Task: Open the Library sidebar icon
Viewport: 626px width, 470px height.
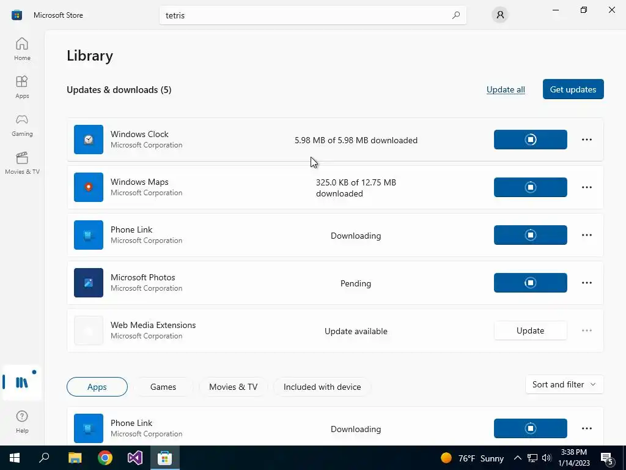Action: [x=22, y=382]
